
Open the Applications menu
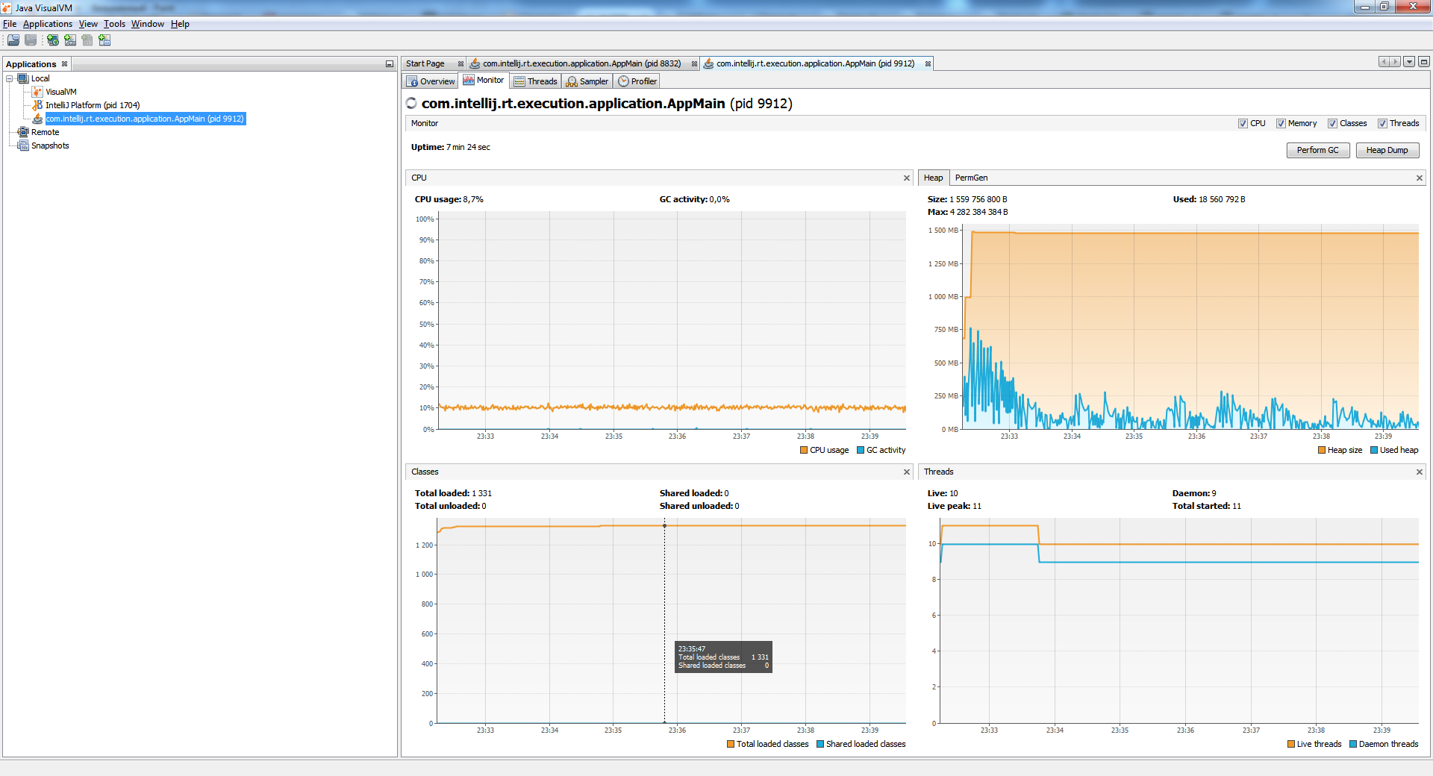click(48, 24)
